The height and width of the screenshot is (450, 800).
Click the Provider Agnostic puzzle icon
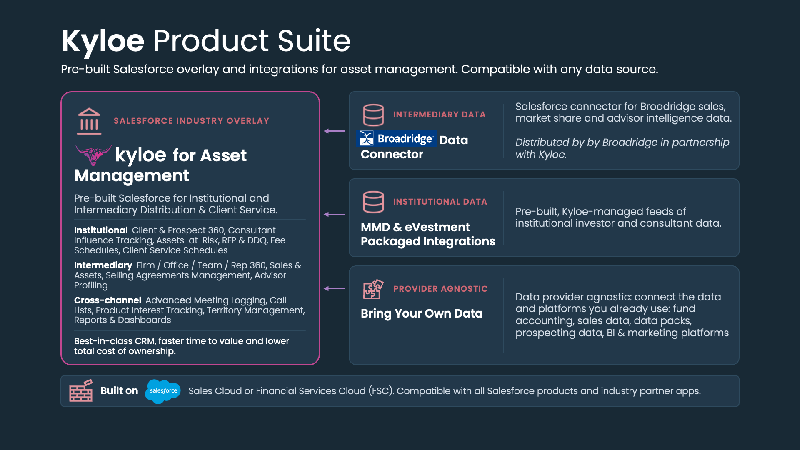pyautogui.click(x=373, y=289)
